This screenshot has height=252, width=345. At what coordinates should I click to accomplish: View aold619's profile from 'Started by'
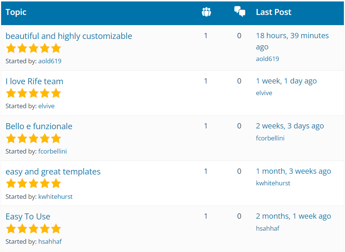tap(49, 61)
